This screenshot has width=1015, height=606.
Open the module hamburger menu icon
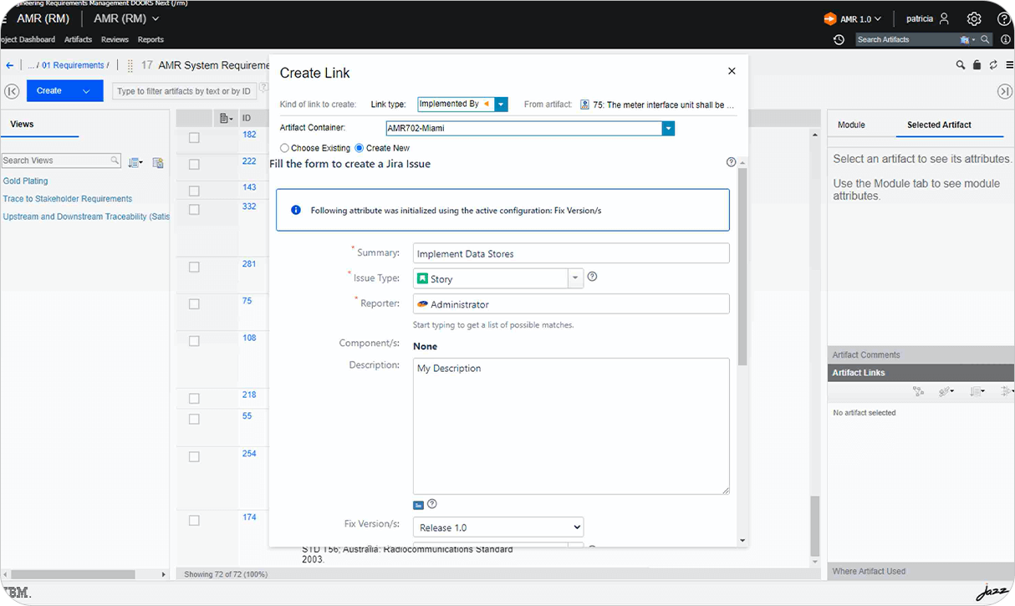coord(1009,65)
